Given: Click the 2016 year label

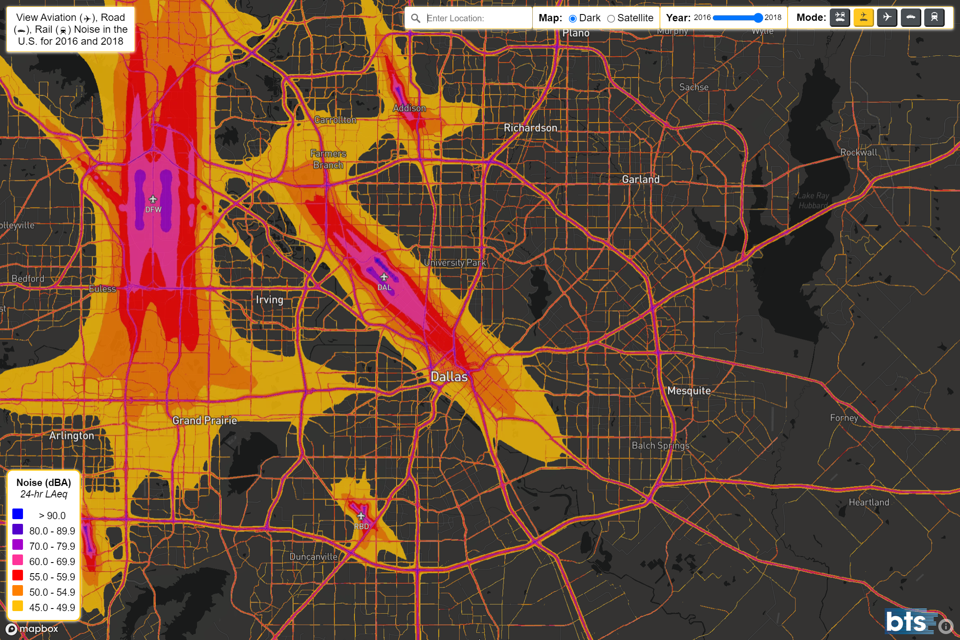Looking at the screenshot, I should pyautogui.click(x=703, y=17).
